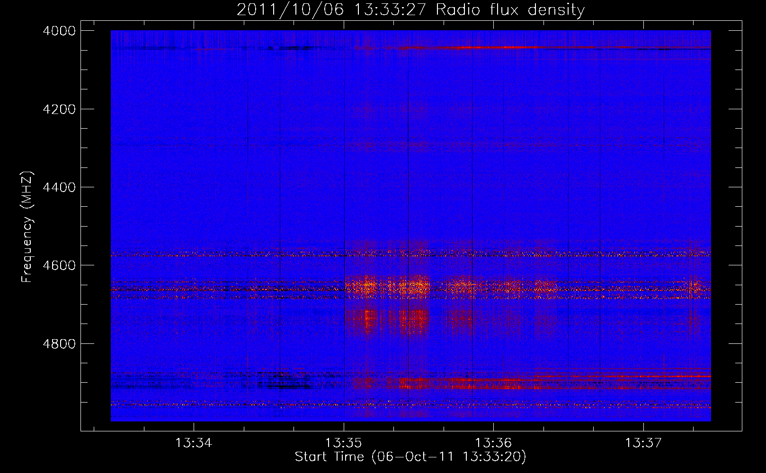Click the '4000' frequency axis label
This screenshot has width=766, height=473.
click(x=59, y=31)
